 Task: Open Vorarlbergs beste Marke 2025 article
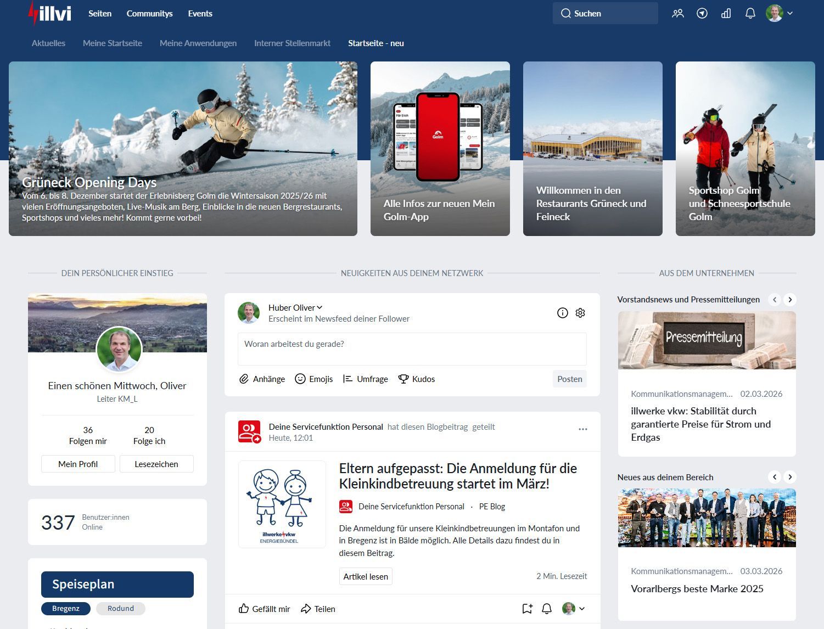(x=697, y=588)
